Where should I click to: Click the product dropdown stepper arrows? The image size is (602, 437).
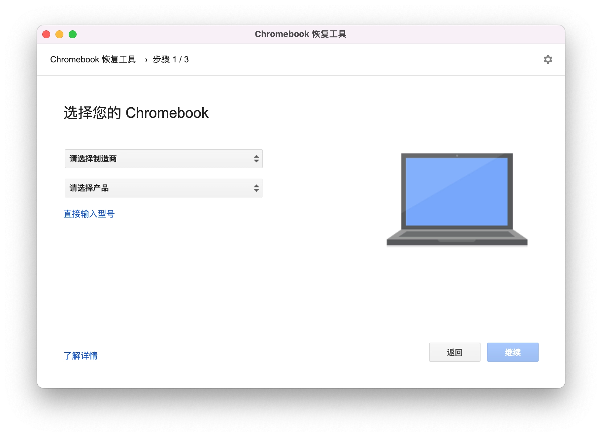(256, 188)
